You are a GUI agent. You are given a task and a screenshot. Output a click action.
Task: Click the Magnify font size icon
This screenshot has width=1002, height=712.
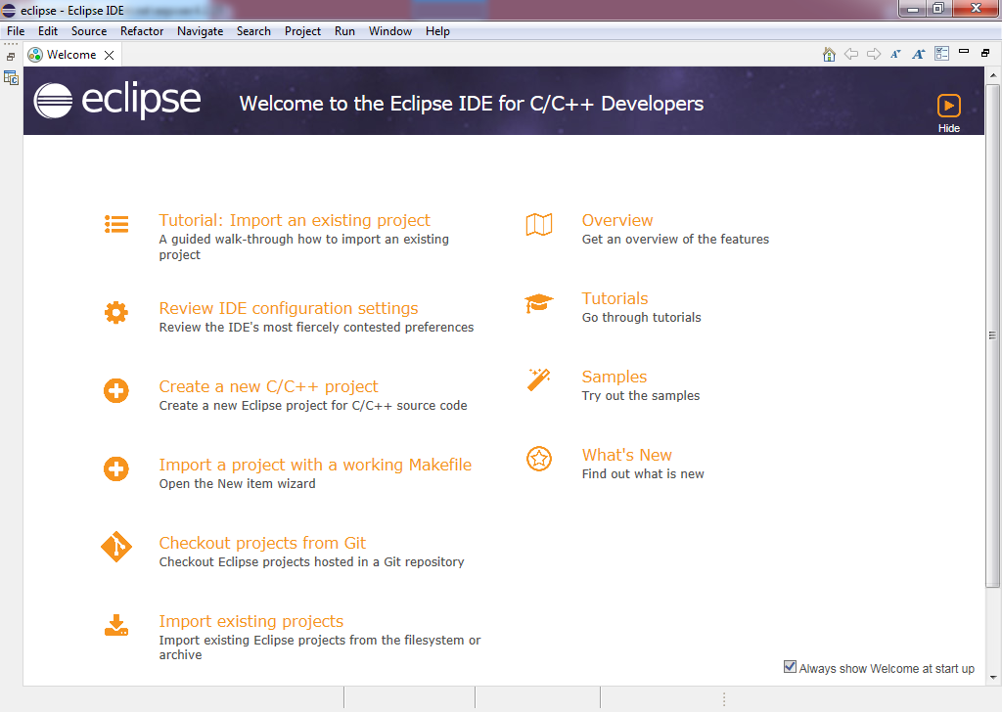918,55
